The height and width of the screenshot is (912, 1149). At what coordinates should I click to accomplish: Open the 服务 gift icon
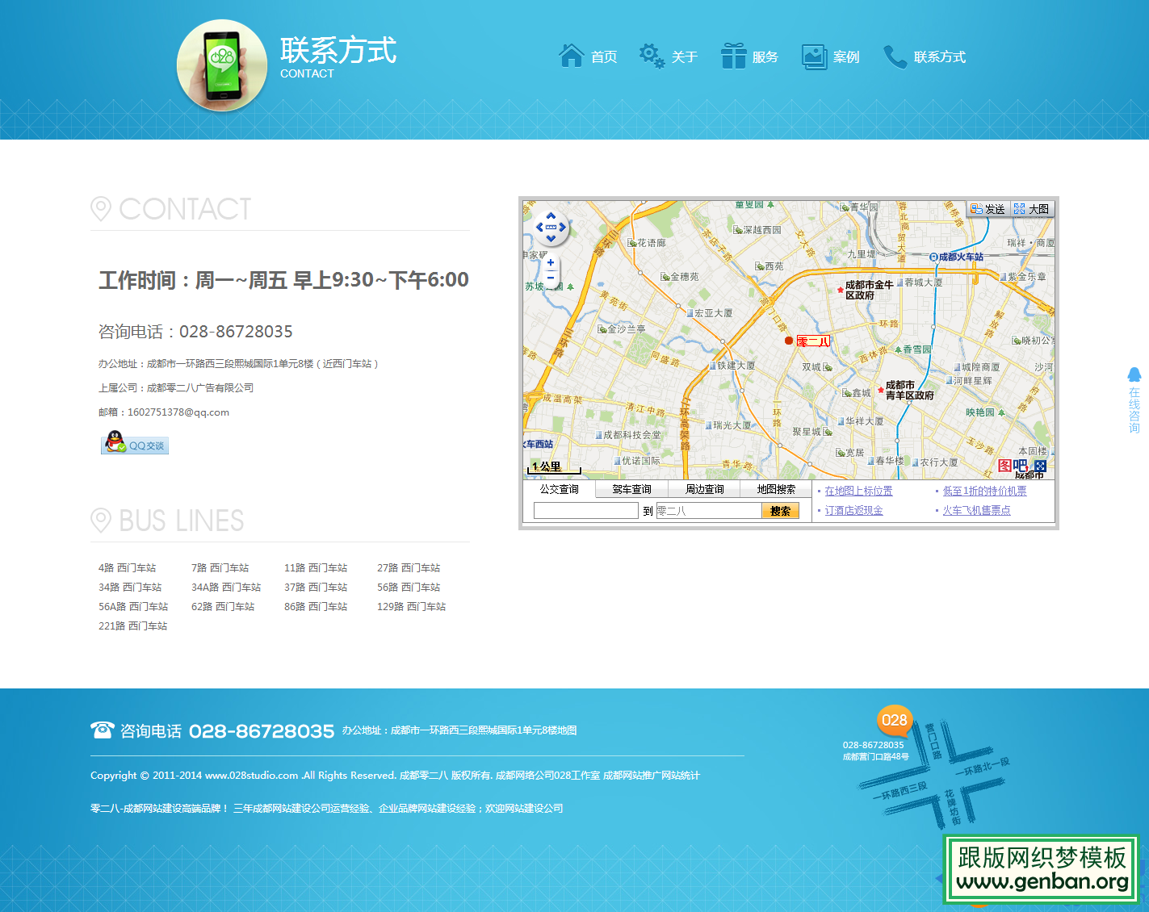733,55
